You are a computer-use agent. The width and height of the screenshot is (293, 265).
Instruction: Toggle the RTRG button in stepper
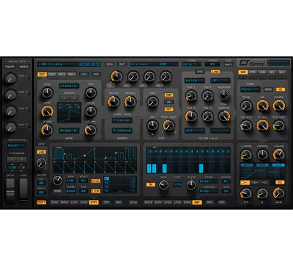(96, 181)
